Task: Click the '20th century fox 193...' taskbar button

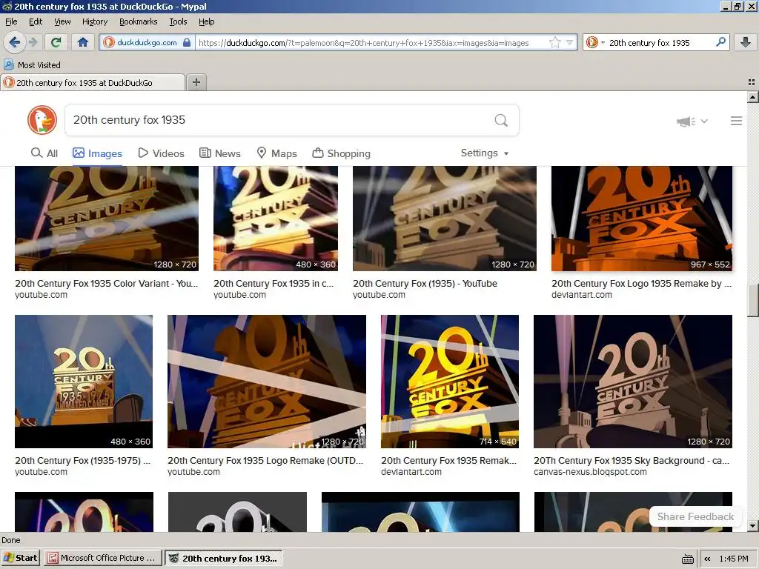Action: [223, 558]
